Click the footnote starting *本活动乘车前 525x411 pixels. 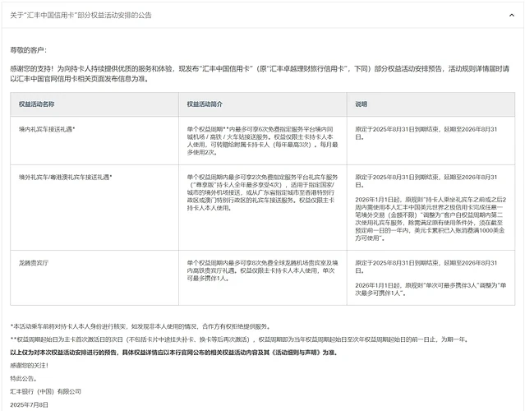coord(140,326)
